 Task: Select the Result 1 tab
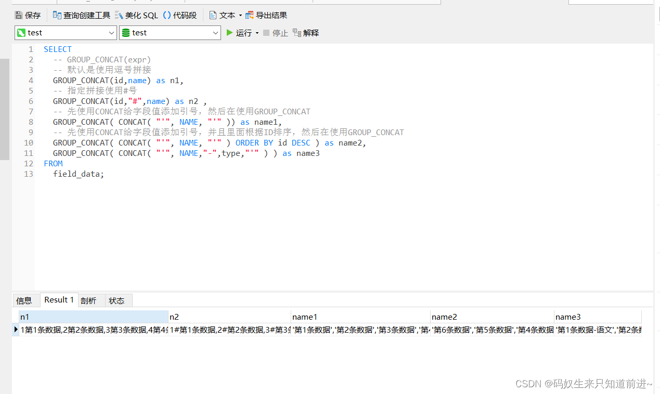(59, 299)
